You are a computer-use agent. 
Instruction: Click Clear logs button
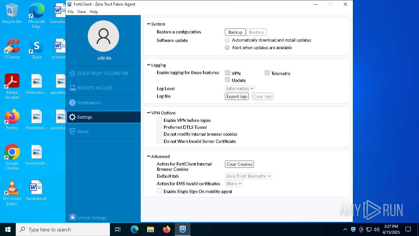coord(263,96)
